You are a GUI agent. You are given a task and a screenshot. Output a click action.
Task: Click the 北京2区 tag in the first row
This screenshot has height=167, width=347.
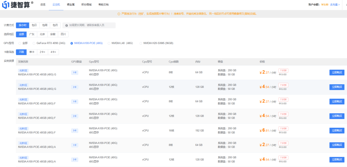pyautogui.click(x=23, y=70)
